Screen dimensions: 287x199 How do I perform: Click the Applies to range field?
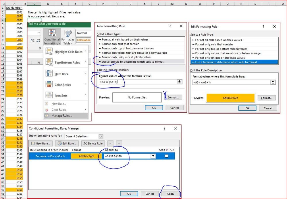click(127, 156)
